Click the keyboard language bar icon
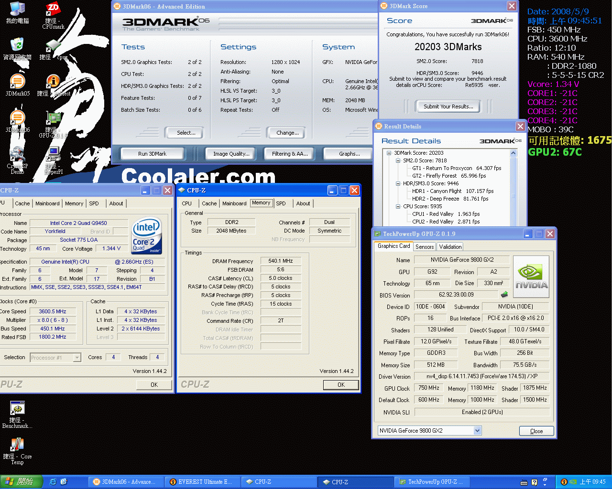612x489 pixels. point(524,482)
